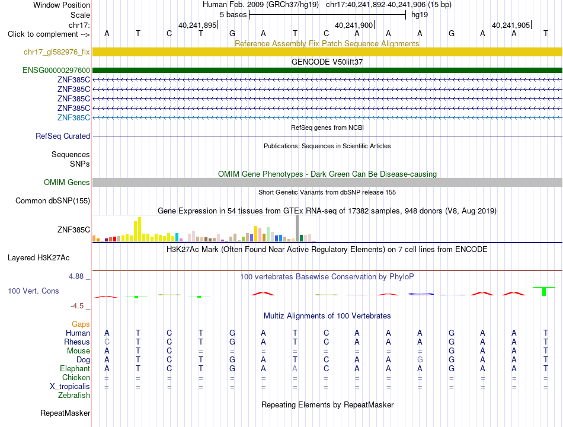Click the RefSeq genes from NCBI title
The height and width of the screenshot is (427, 563).
pos(327,128)
